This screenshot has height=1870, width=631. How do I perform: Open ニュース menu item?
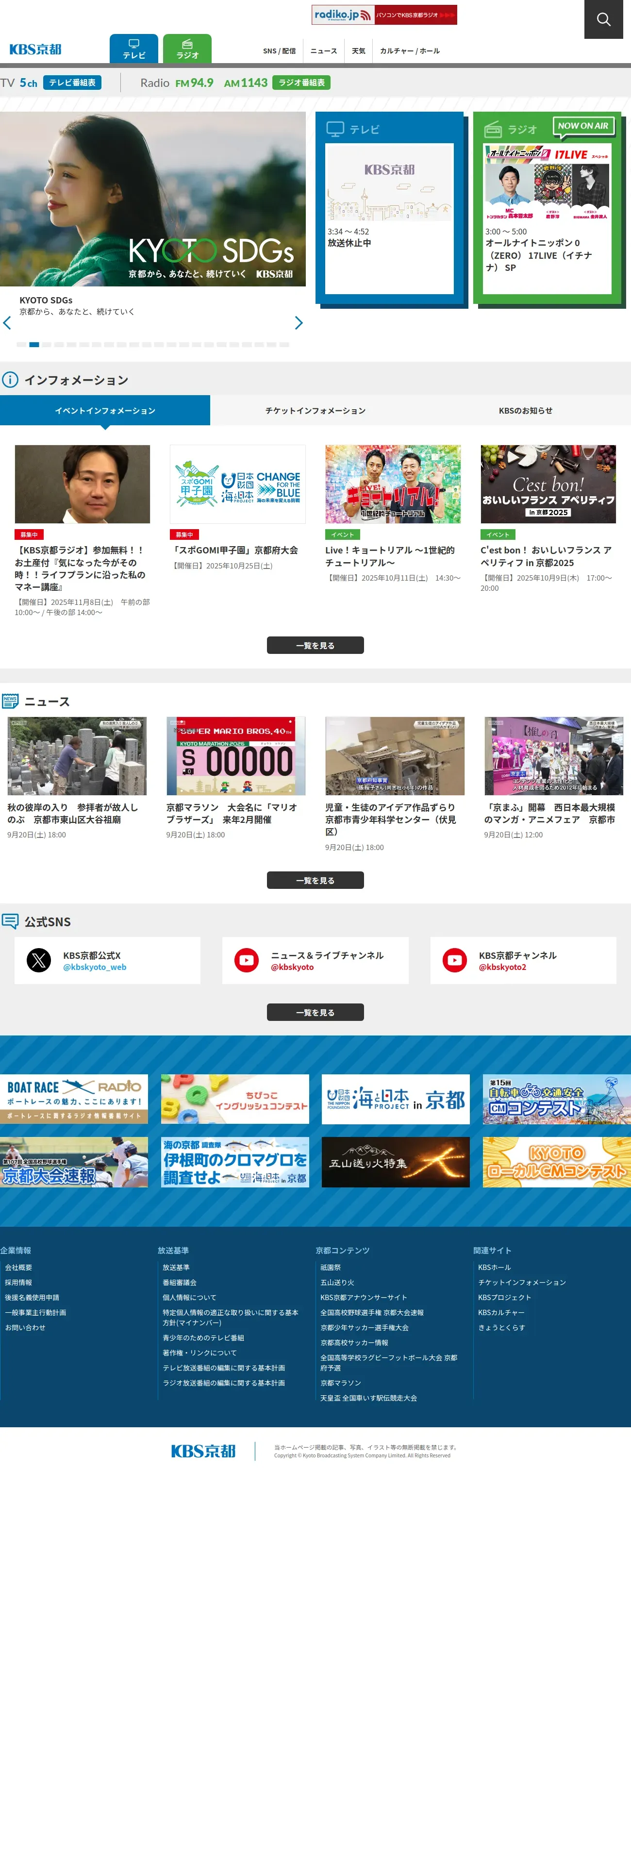(324, 51)
